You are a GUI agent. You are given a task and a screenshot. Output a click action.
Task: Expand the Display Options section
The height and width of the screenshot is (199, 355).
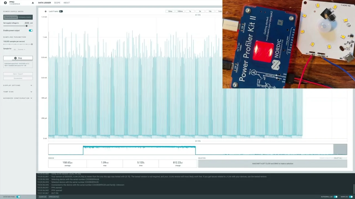click(18, 85)
